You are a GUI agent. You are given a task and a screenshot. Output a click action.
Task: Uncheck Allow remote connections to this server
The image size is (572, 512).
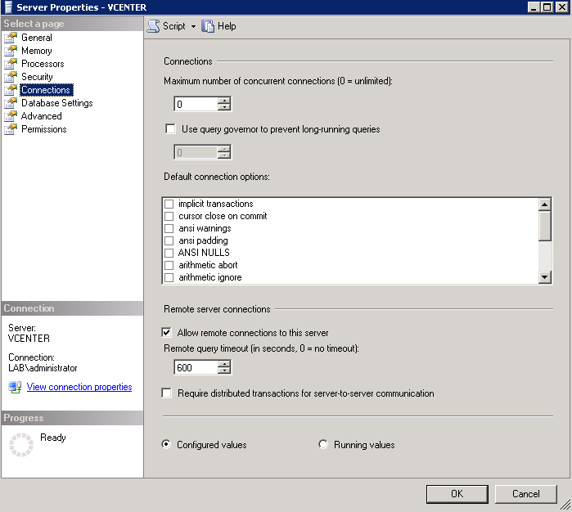click(x=166, y=333)
